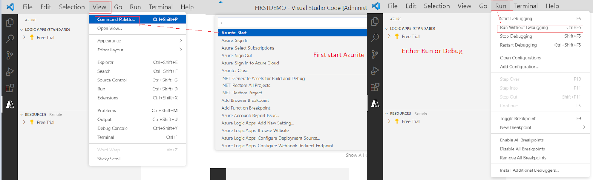Open Terminal menu in left window
The image size is (593, 180).
[x=160, y=7]
